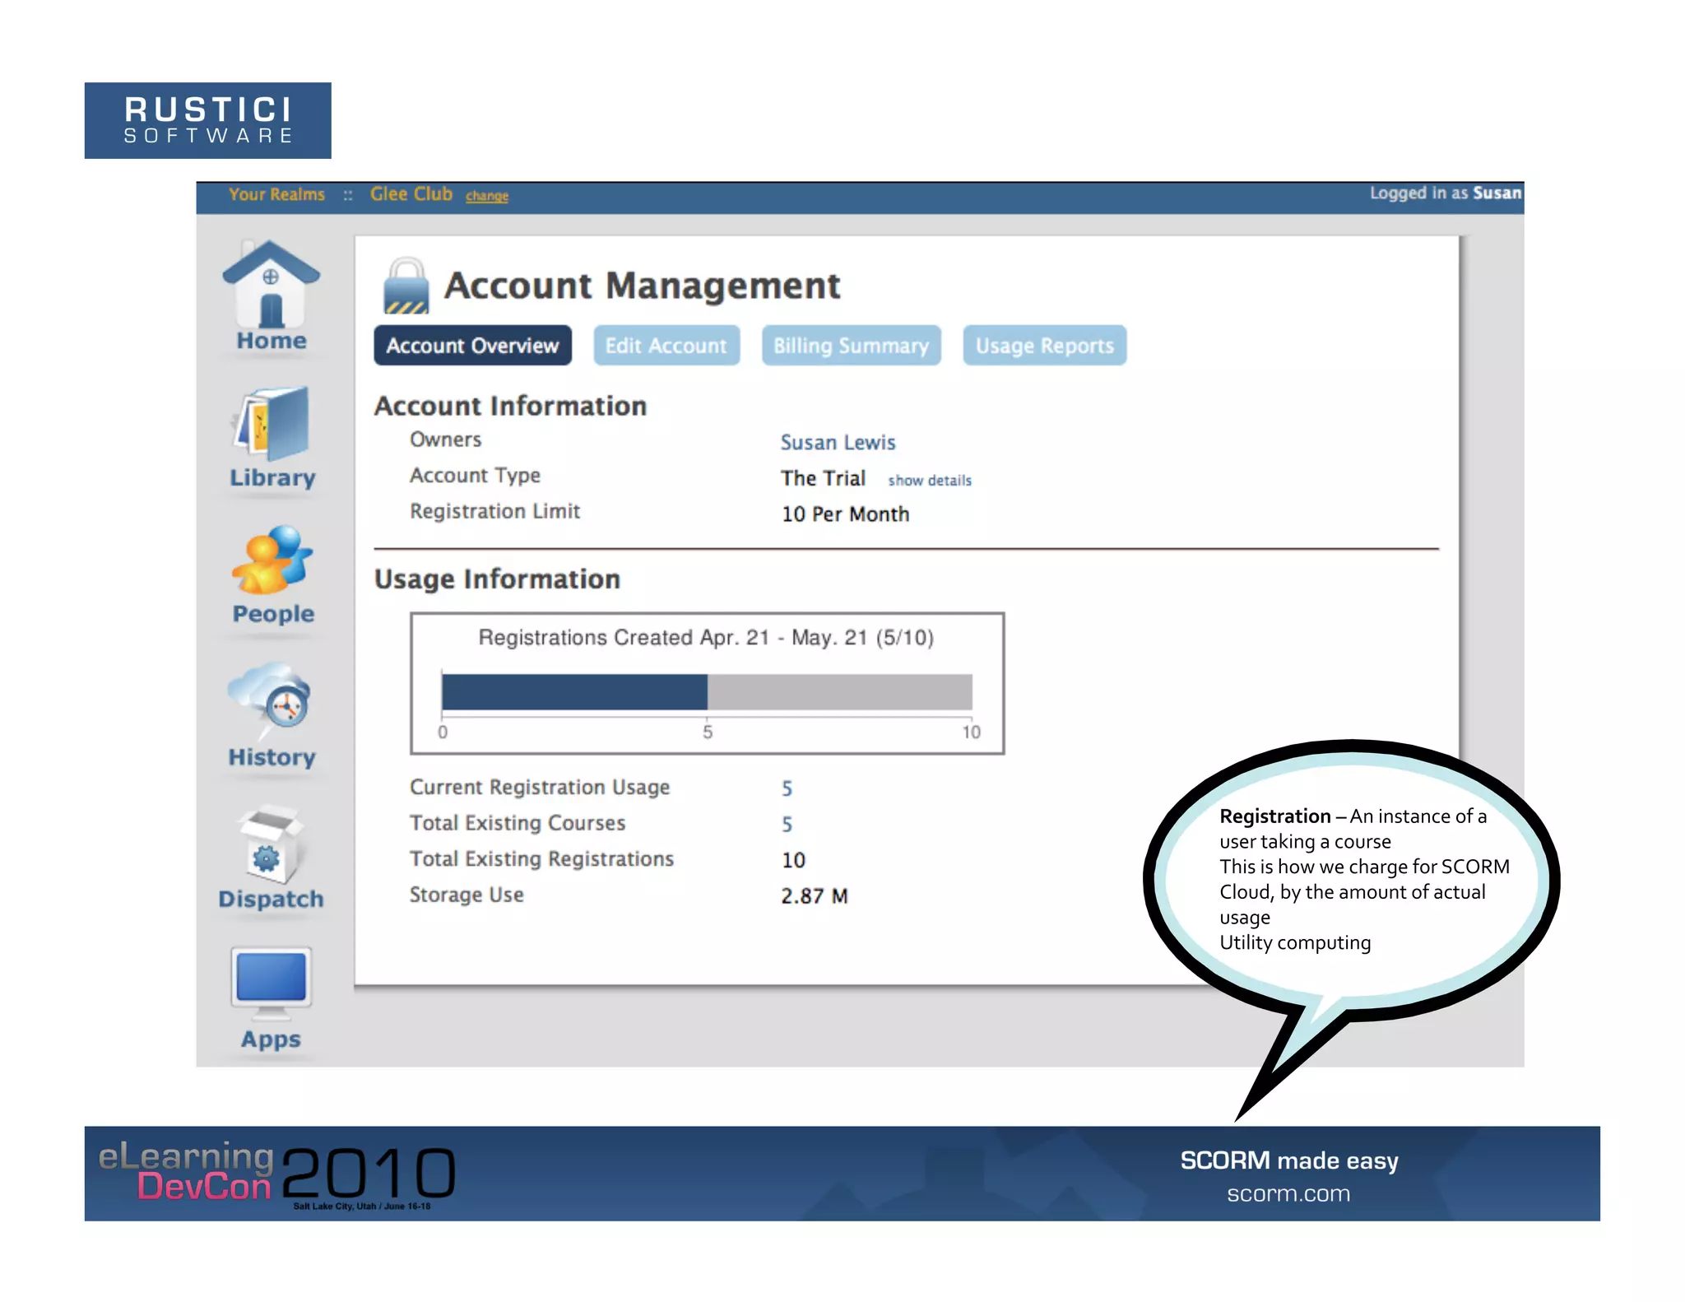This screenshot has height=1302, width=1685.
Task: Click the Total Existing Registrations label
Action: pos(541,859)
